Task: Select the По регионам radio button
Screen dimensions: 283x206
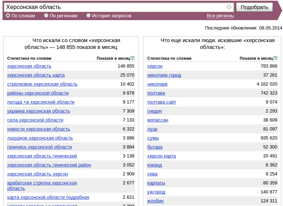Action: [46, 16]
